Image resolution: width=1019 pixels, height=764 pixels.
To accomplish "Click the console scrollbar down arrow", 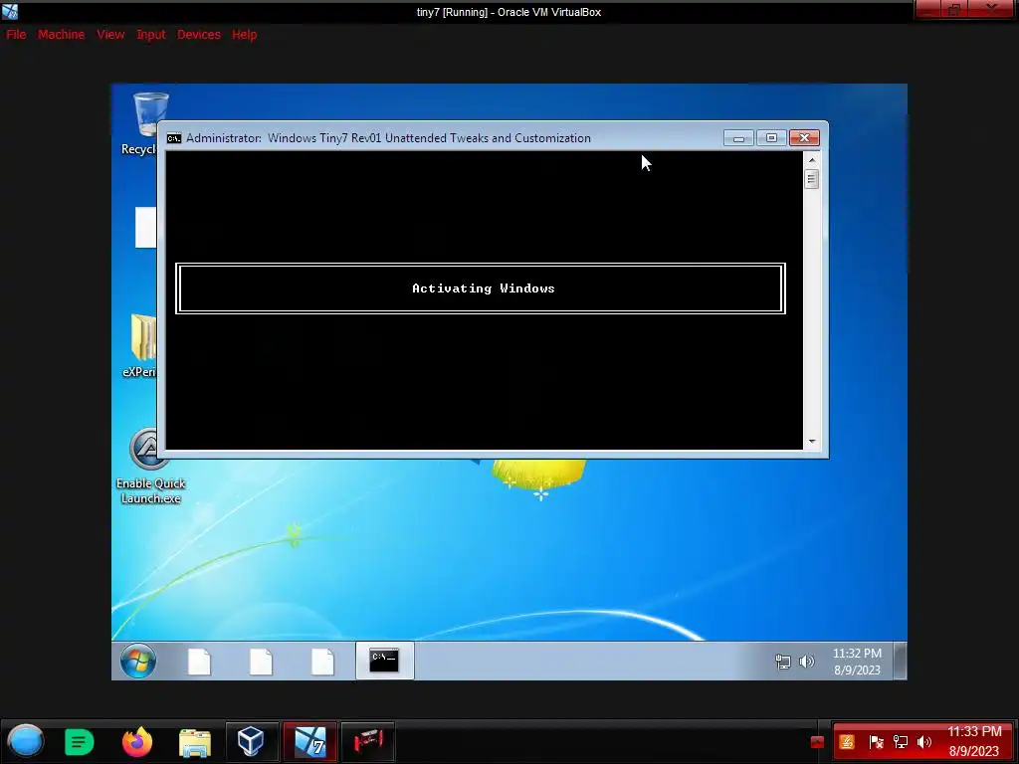I will tap(812, 442).
